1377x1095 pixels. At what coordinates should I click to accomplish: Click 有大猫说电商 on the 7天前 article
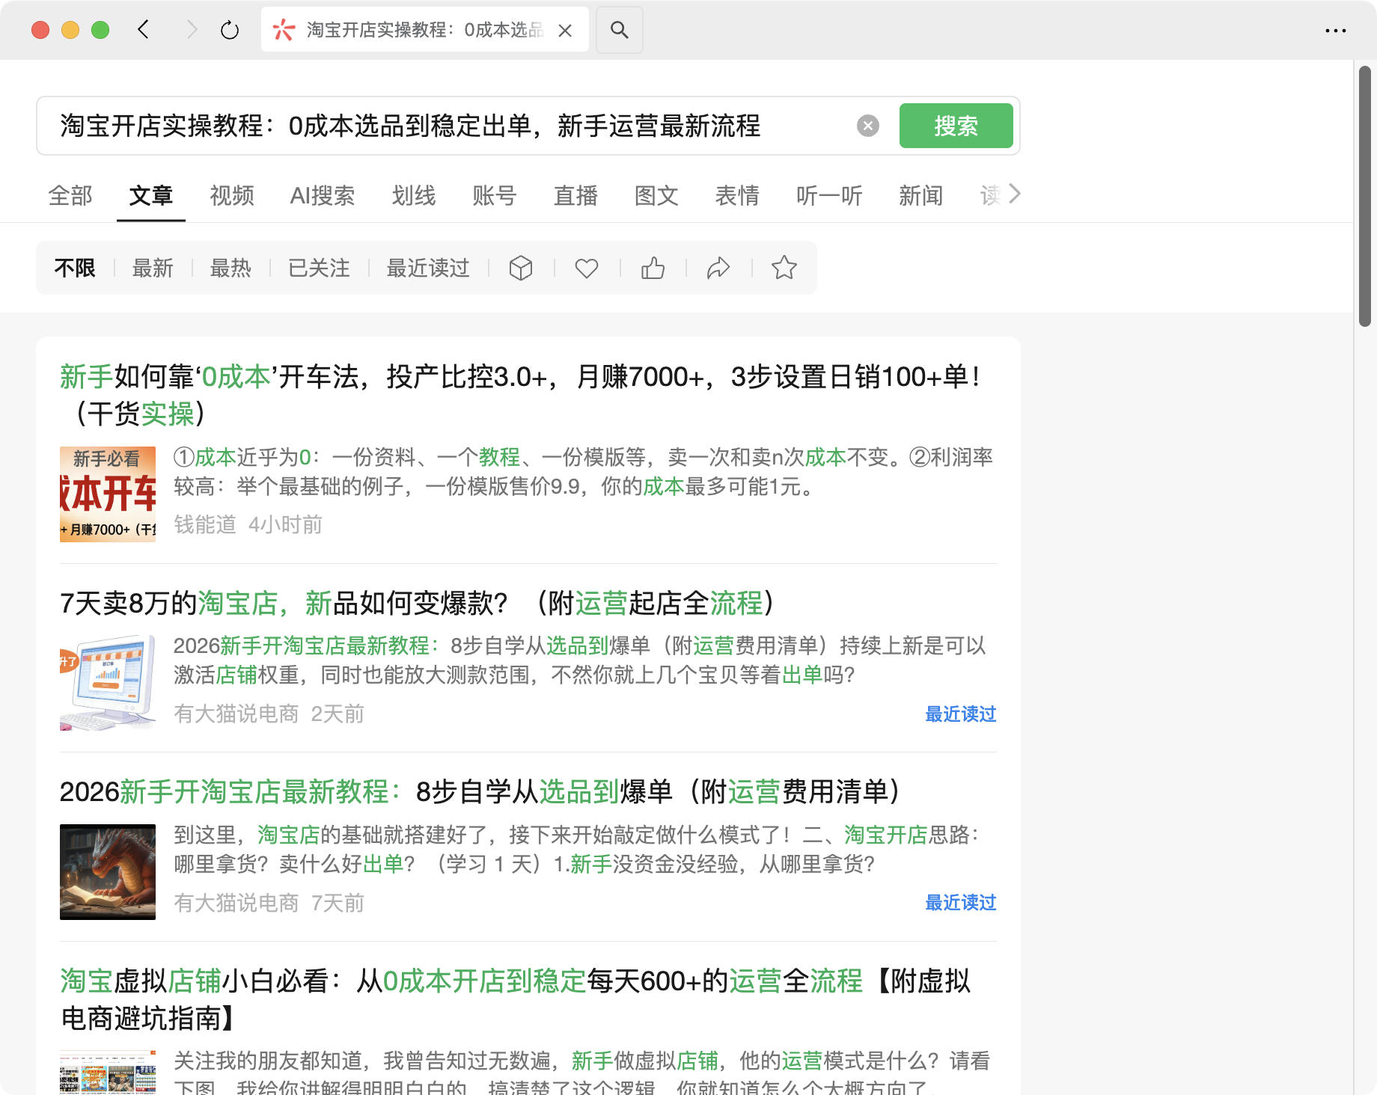pos(236,903)
